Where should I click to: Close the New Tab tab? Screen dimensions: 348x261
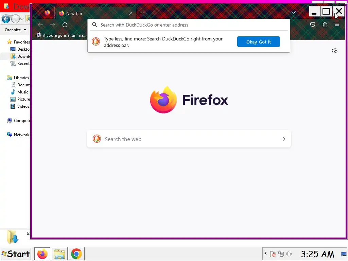pyautogui.click(x=131, y=13)
